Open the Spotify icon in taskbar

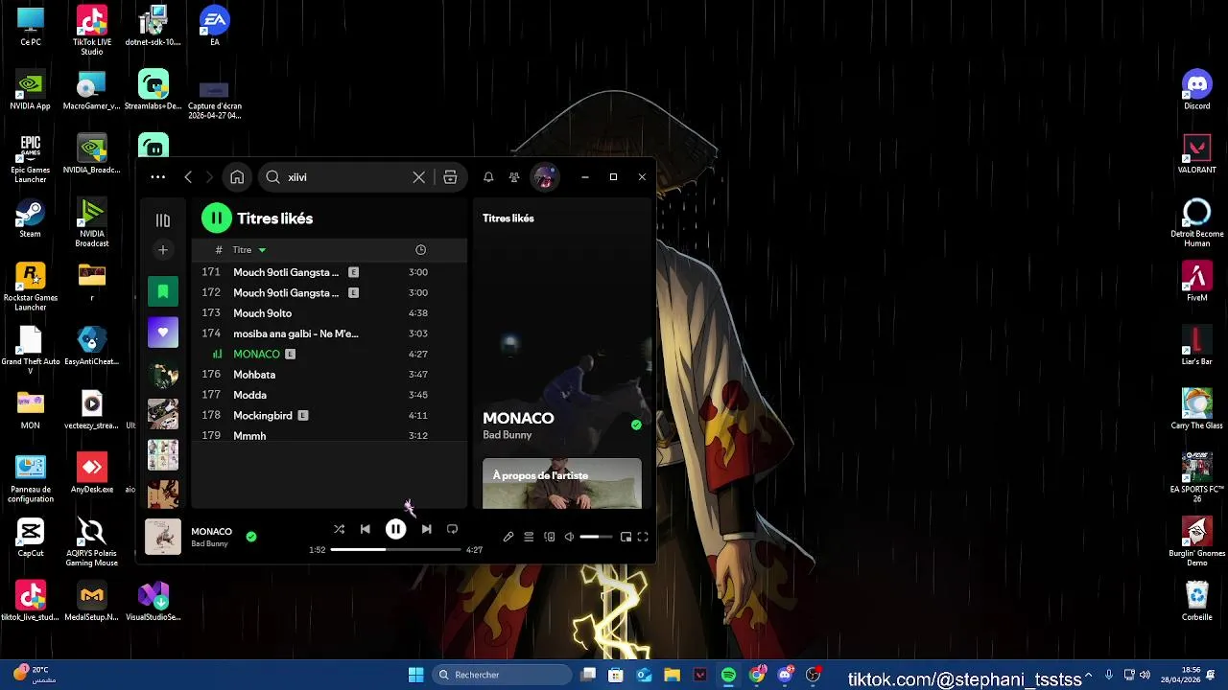click(728, 675)
